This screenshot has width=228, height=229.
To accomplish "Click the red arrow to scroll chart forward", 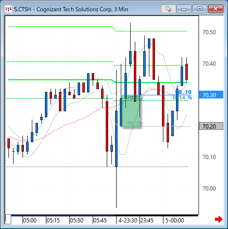I will 219,219.
